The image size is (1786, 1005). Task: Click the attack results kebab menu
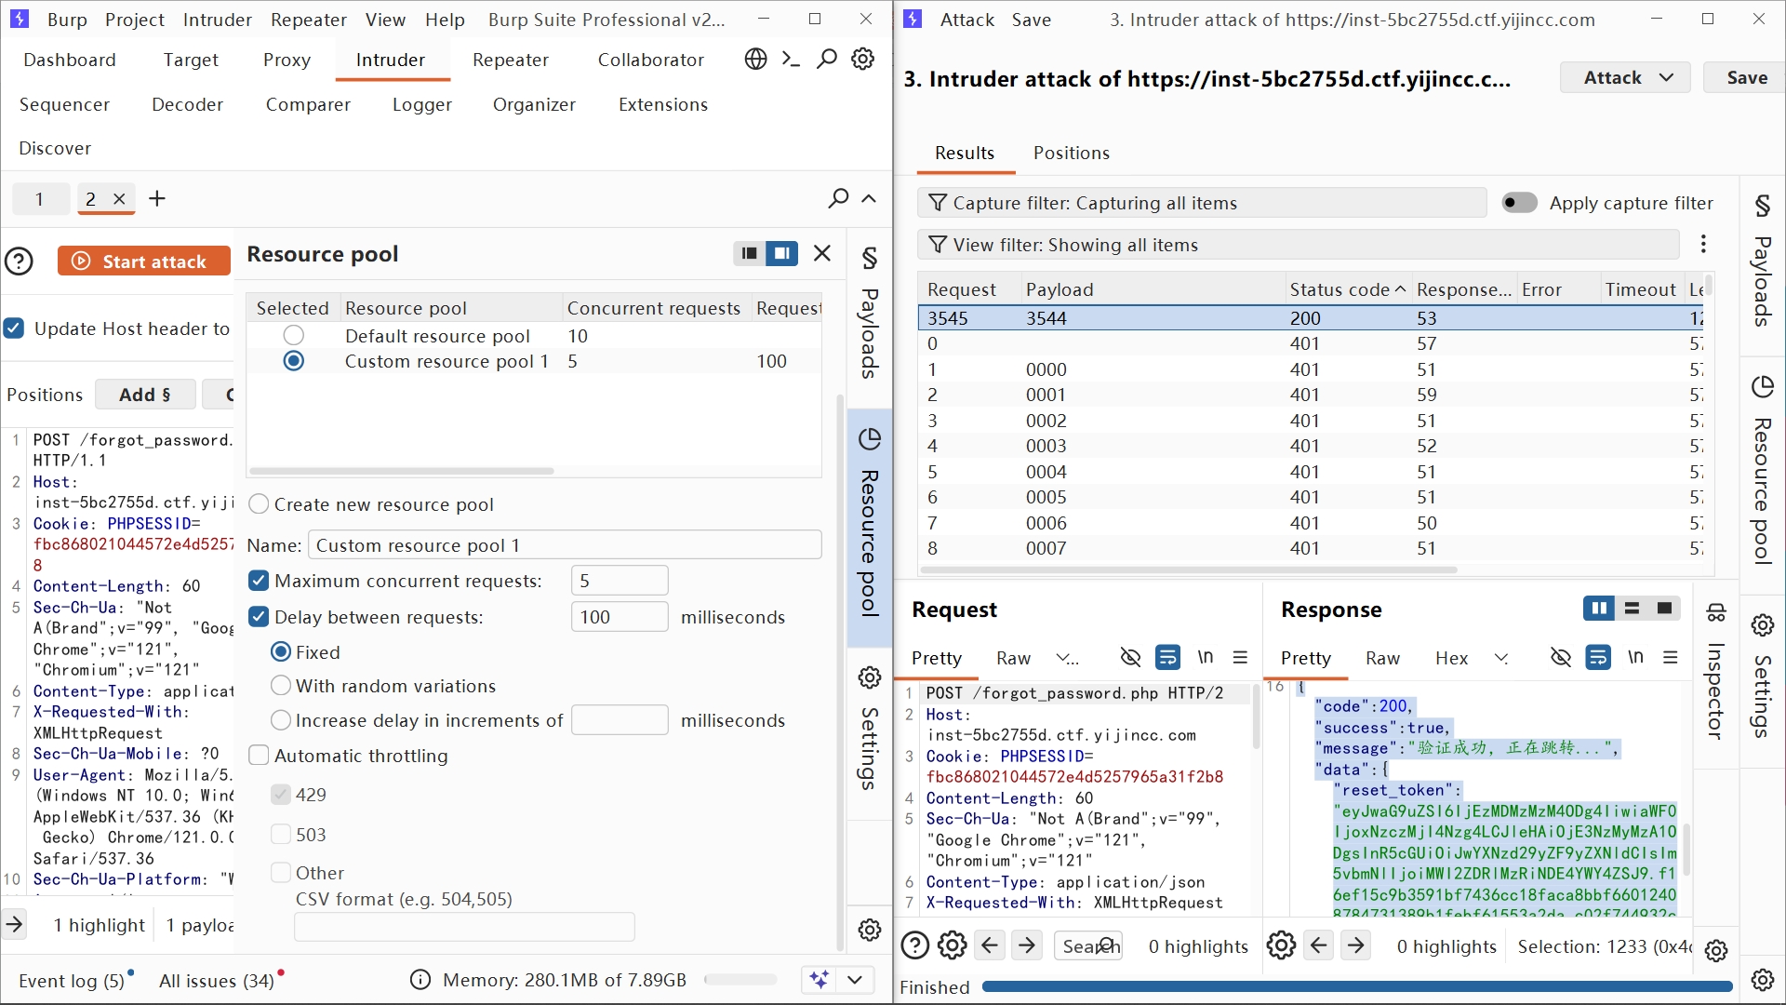pyautogui.click(x=1703, y=244)
